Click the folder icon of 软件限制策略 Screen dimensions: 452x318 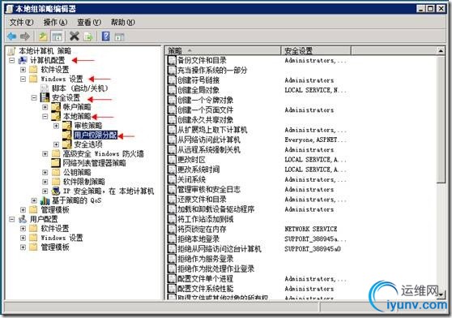(56, 182)
